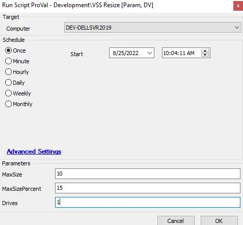Viewport: 243px width, 225px height.
Task: Click the 8/25/2022 date text
Action: [x=125, y=53]
